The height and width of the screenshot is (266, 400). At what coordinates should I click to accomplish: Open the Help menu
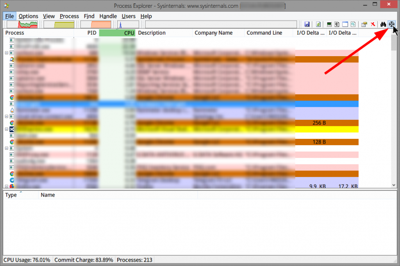click(146, 16)
